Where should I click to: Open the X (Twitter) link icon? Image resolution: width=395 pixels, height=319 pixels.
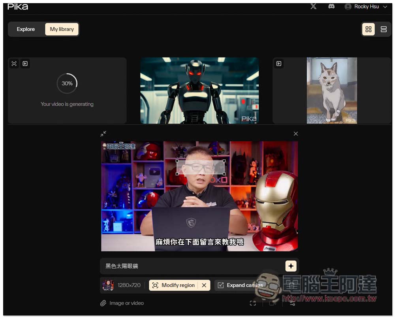[313, 7]
